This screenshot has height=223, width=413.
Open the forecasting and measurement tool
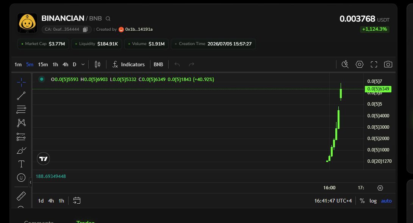click(x=21, y=137)
